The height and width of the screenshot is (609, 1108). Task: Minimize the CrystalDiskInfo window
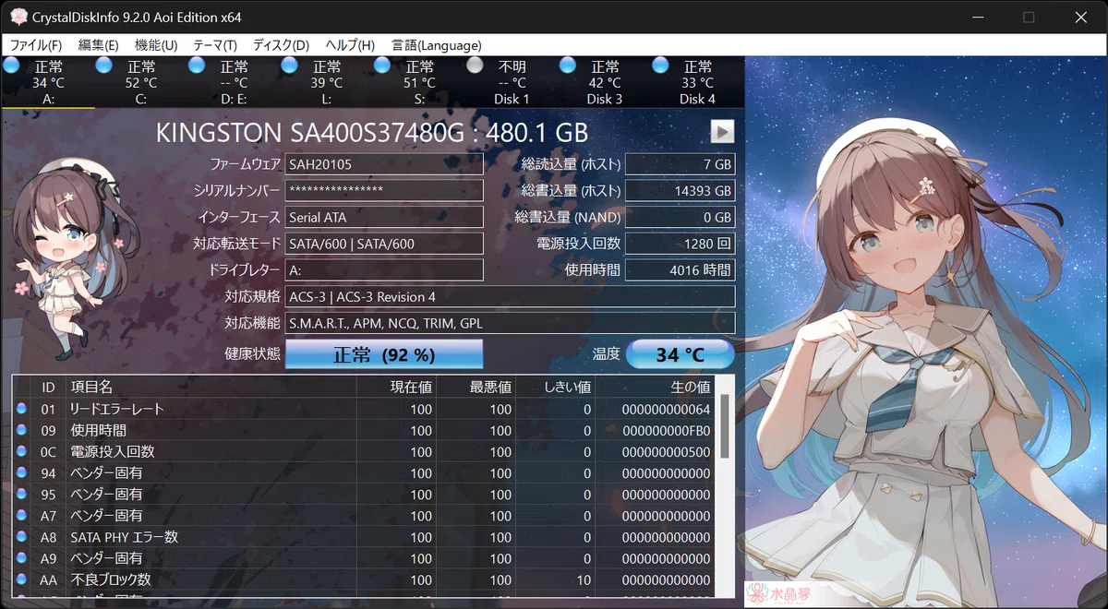(977, 18)
